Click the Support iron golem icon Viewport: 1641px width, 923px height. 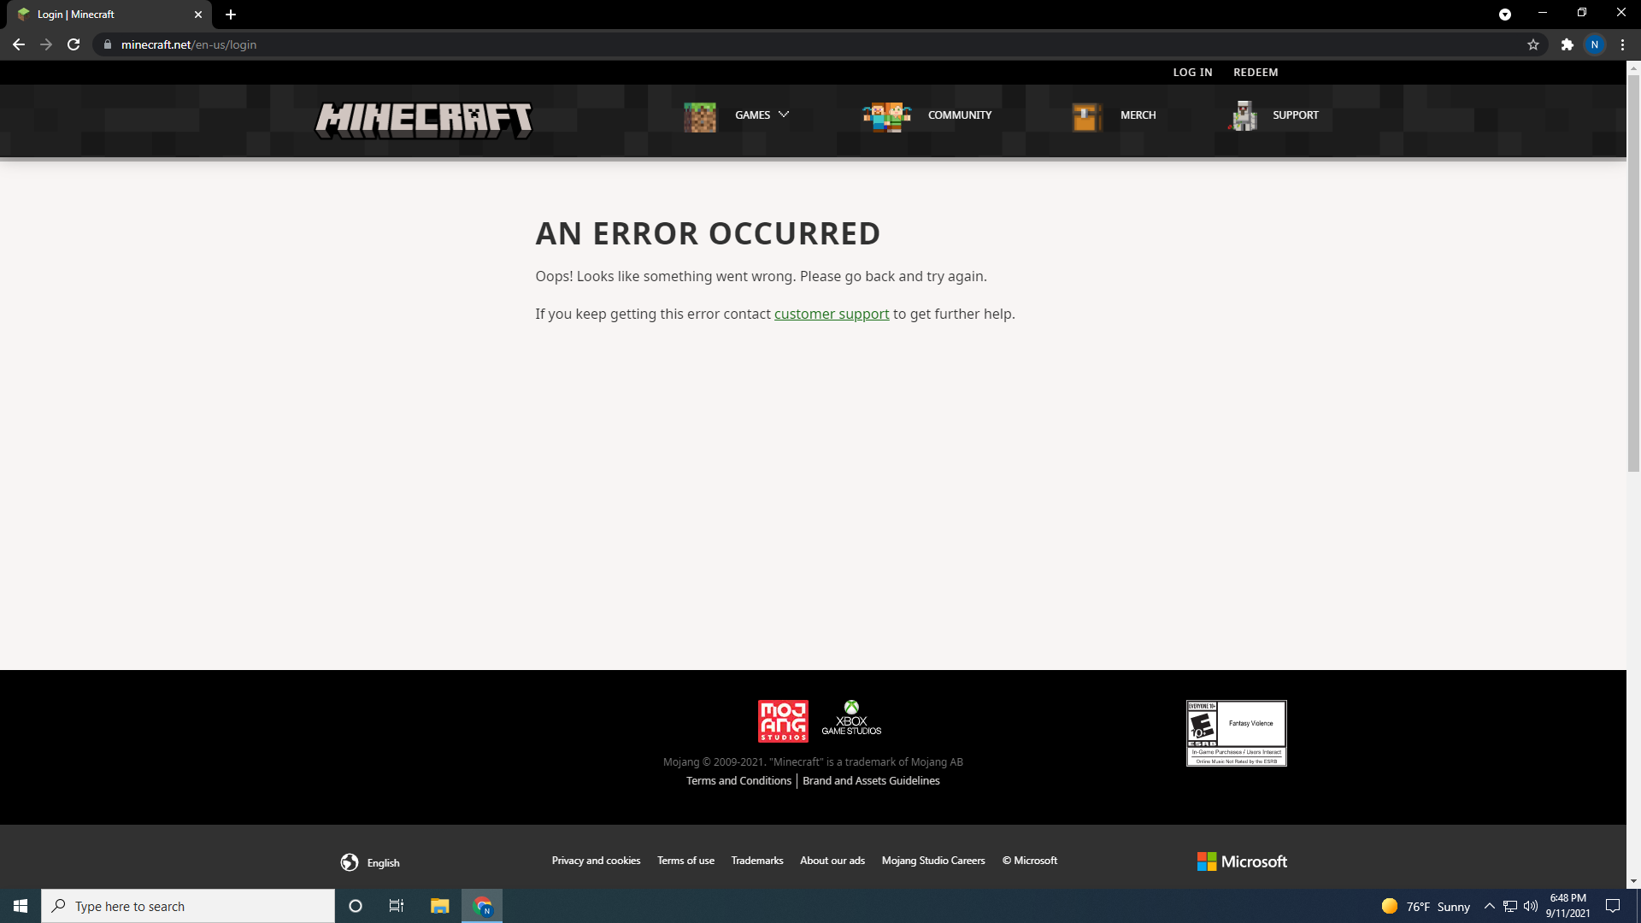tap(1244, 116)
